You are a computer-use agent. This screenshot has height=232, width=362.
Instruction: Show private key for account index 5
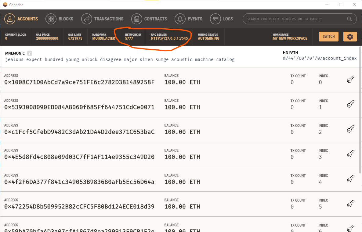tap(351, 204)
